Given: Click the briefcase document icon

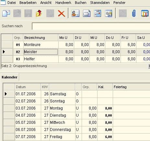Looking at the screenshot, I should coord(87,13).
